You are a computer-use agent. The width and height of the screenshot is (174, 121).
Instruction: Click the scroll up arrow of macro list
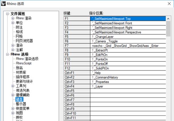point(168,19)
